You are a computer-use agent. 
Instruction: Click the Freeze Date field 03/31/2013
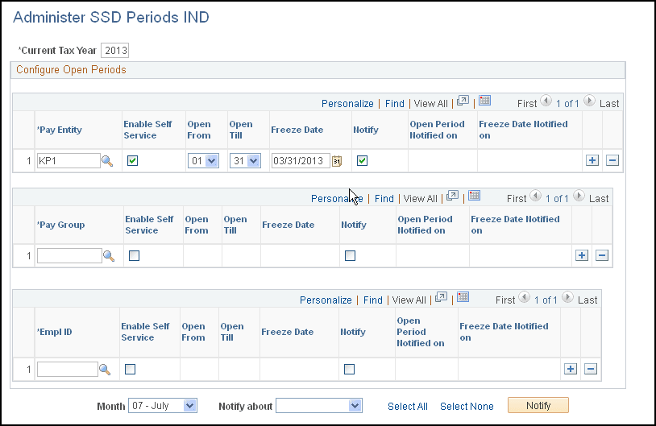[301, 160]
